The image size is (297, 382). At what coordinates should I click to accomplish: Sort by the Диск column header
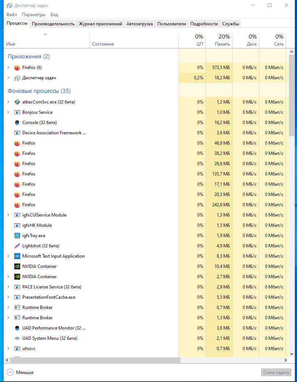point(246,40)
